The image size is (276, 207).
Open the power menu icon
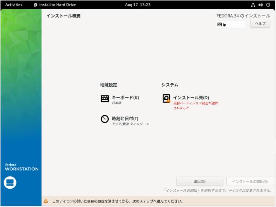(x=268, y=5)
